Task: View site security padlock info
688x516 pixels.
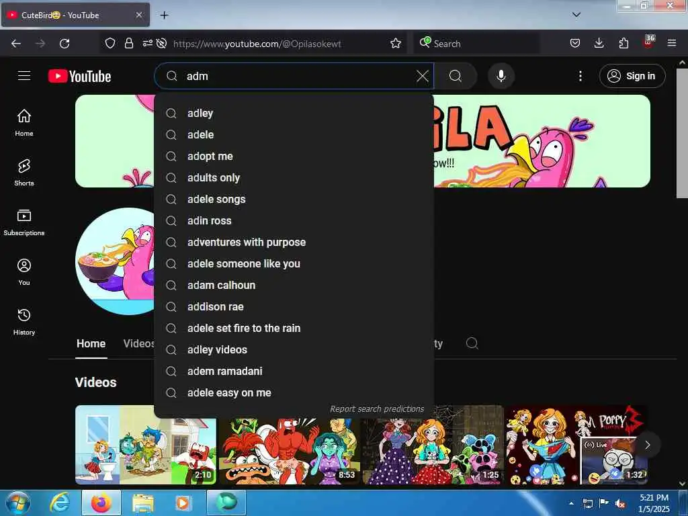Action: coord(128,43)
